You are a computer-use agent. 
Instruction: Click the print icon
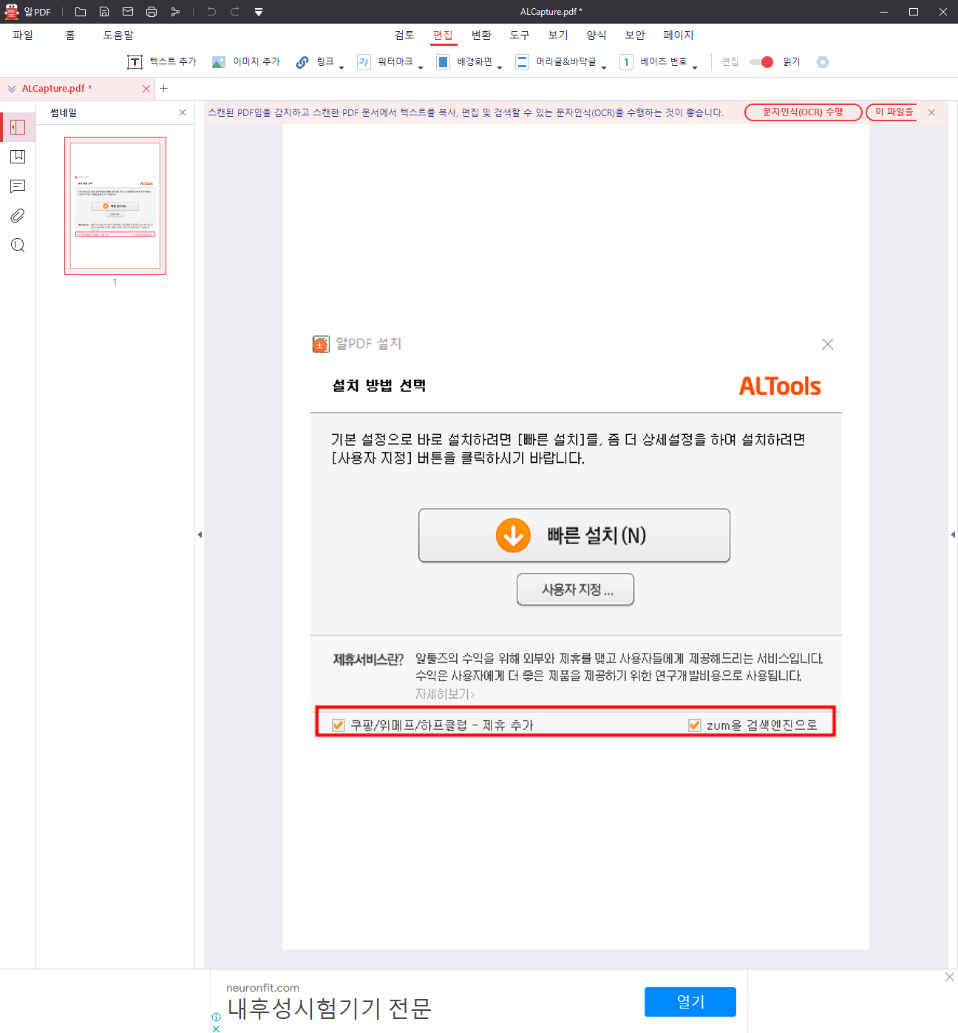click(x=152, y=12)
